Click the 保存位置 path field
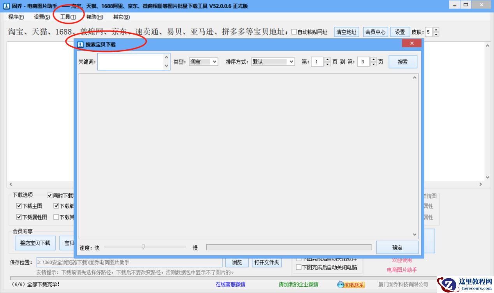Viewport: 494px width, 293px height. pos(129,263)
